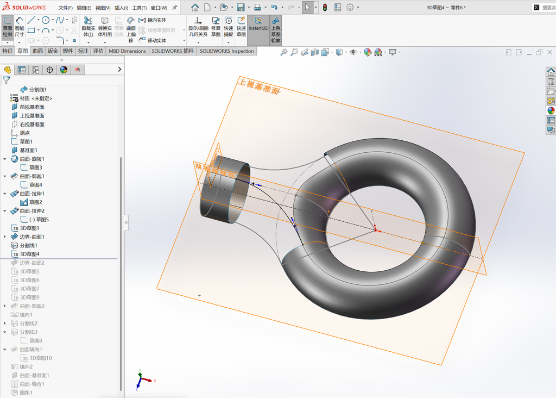556x398 pixels.
Task: Open Display/Delete Relations (显示/删除几何关系)
Action: [198, 27]
